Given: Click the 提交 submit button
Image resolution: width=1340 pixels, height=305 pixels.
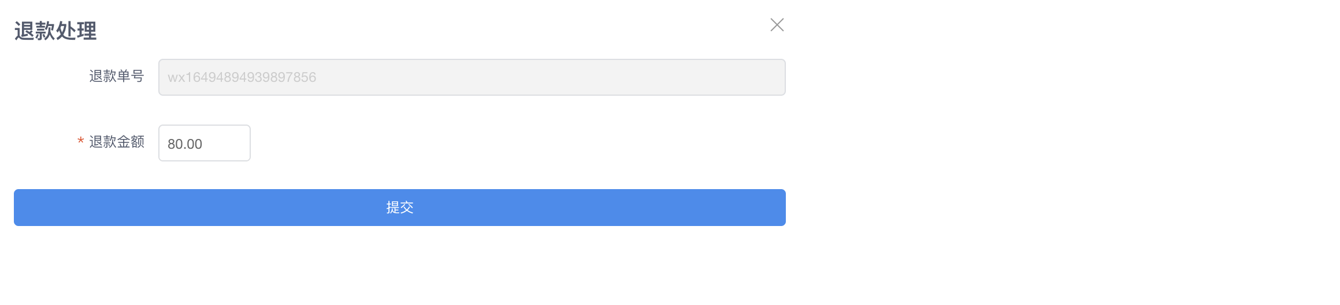Looking at the screenshot, I should click(400, 208).
